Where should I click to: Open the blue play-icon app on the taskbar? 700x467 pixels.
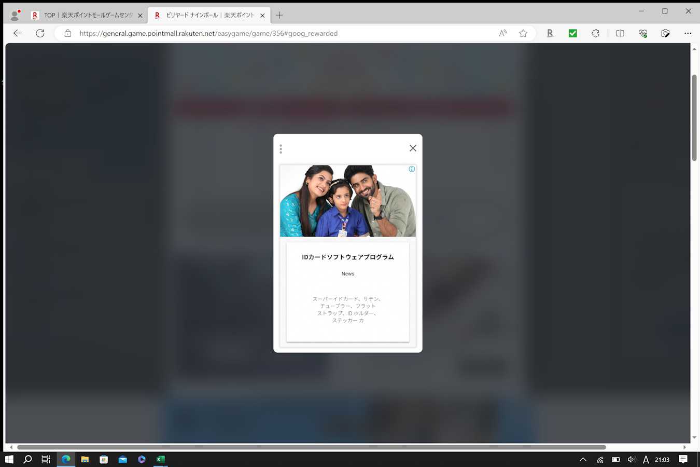142,459
